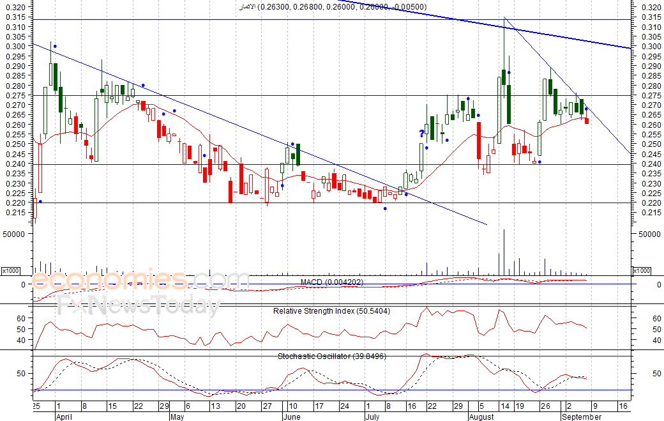Select the September month label on time axis
The width and height of the screenshot is (664, 421).
click(x=582, y=417)
